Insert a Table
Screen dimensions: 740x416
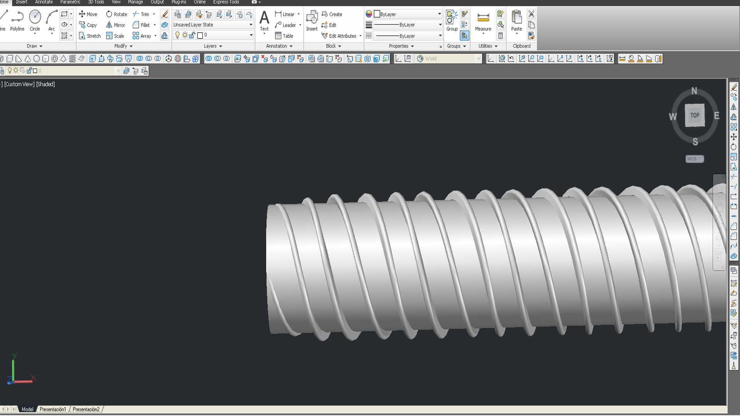[x=284, y=36]
